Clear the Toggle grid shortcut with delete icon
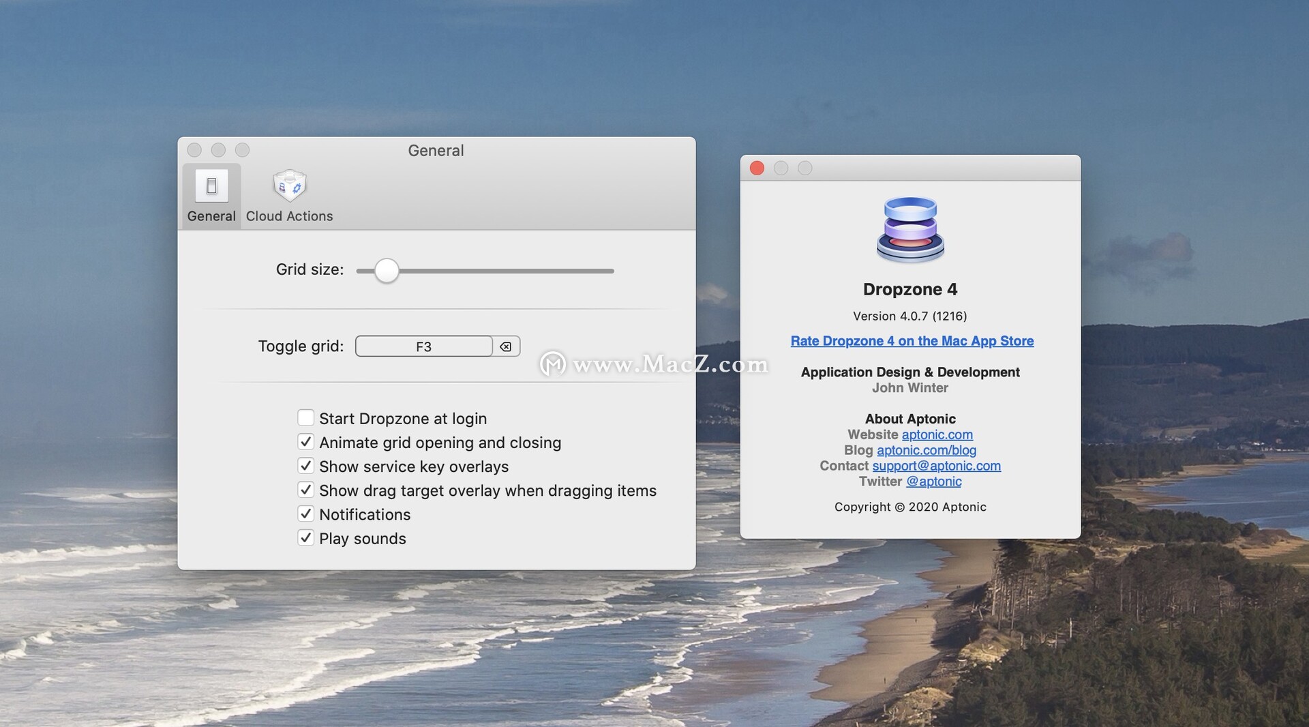 click(506, 346)
